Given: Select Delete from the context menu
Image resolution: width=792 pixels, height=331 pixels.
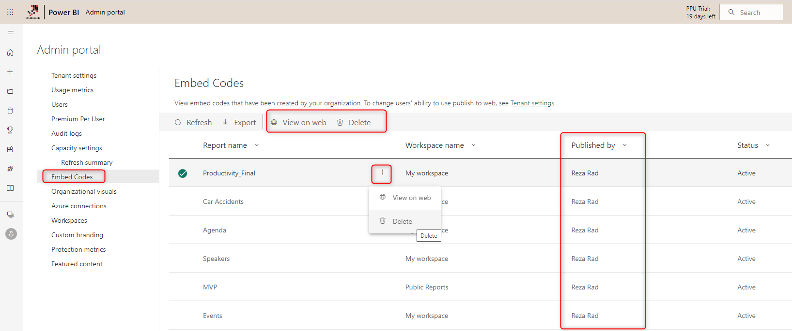Looking at the screenshot, I should [x=402, y=221].
